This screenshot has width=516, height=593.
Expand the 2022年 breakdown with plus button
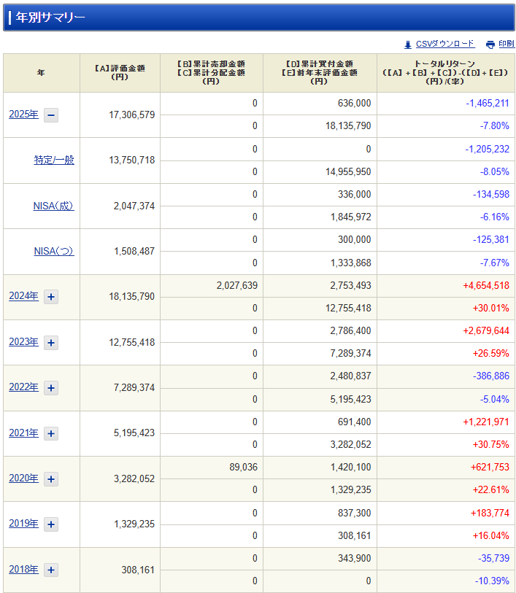click(51, 388)
